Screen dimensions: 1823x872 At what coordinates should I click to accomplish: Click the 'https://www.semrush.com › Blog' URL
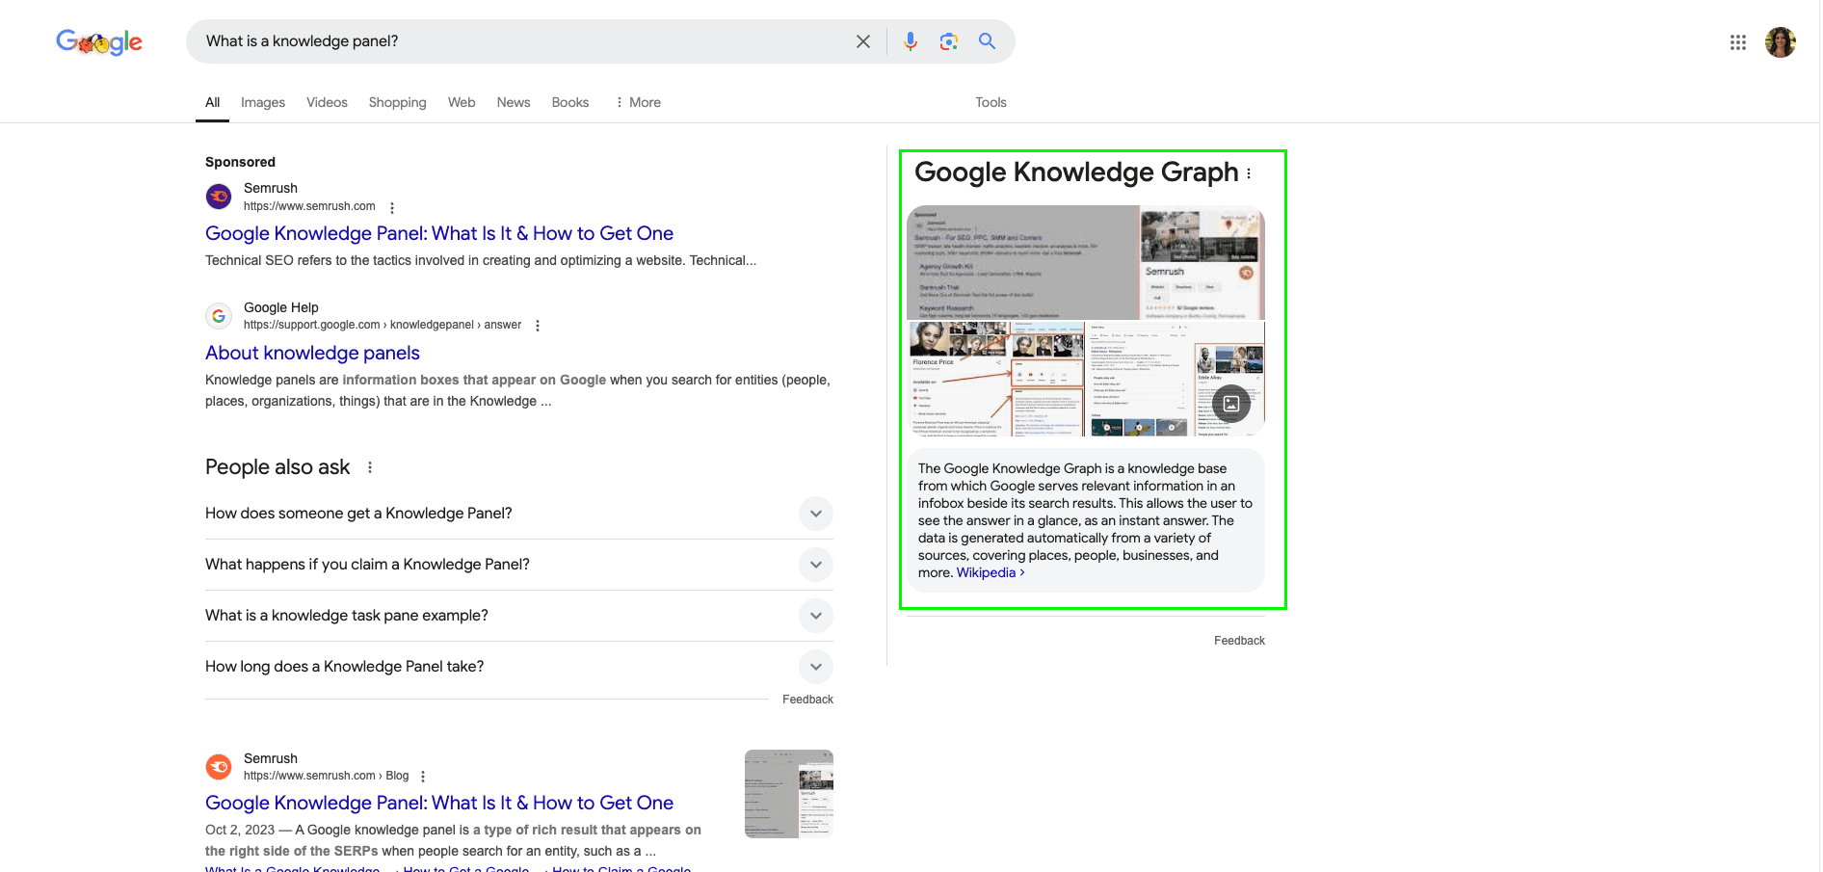click(x=326, y=776)
